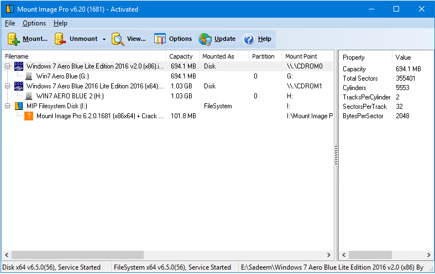This screenshot has height=274, width=435.
Task: Click the Mounted As column header
Action: point(224,56)
